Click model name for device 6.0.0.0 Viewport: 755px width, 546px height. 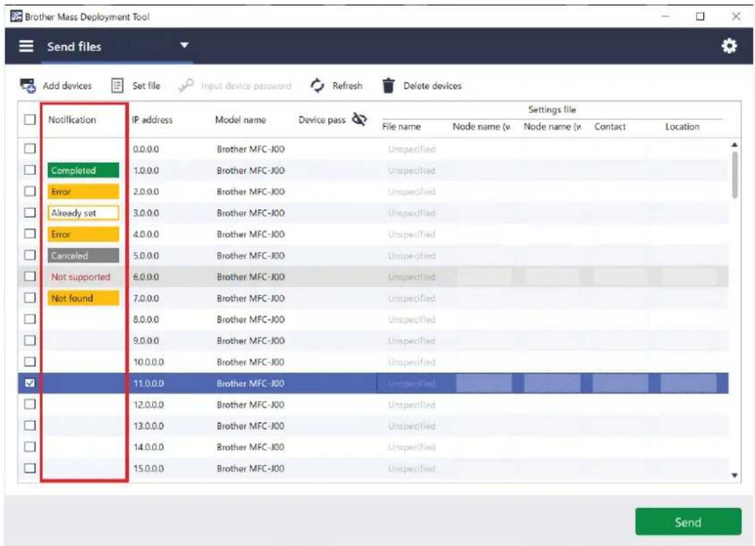pos(250,277)
